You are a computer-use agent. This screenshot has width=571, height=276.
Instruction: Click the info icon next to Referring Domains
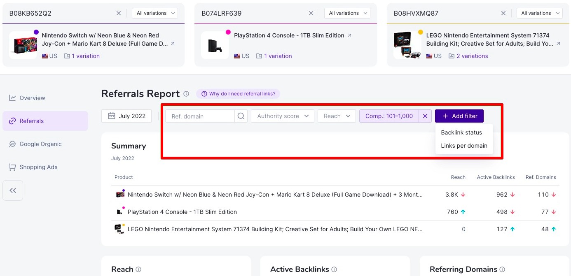(502, 269)
